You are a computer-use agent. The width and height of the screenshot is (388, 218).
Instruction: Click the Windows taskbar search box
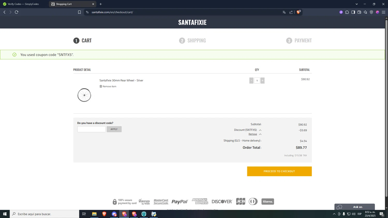point(44,214)
